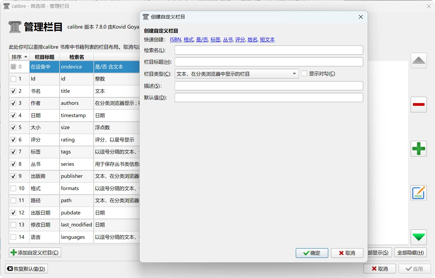The width and height of the screenshot is (435, 278).
Task: Click 取消 in the preferences window
Action: tap(379, 269)
